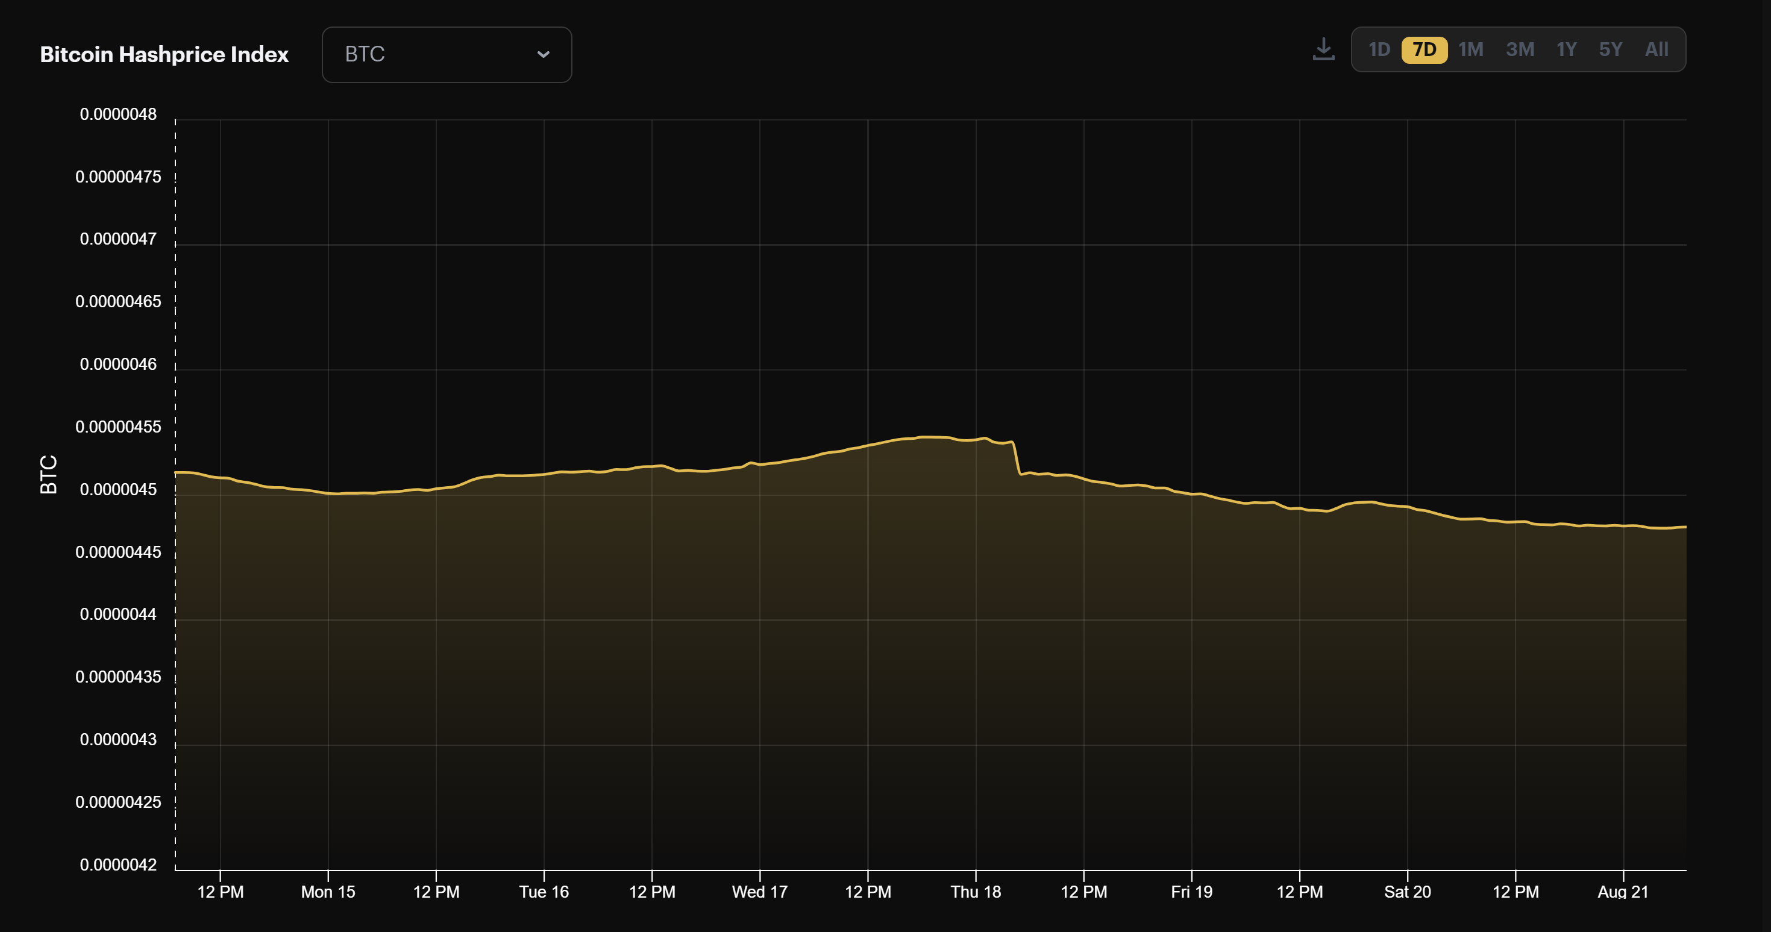Click the 0.00000465 y-axis label

[118, 302]
